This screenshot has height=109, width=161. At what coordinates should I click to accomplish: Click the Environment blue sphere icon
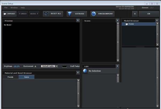pos(94,14)
